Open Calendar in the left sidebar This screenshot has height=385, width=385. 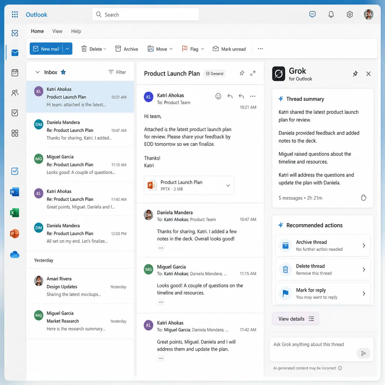[x=15, y=73]
